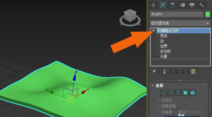
Task: Select Element sub-object cube icon
Action: (193, 93)
